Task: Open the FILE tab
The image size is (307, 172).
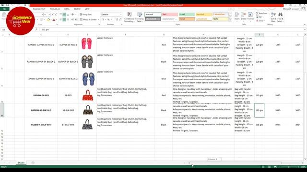Action: 5,9
